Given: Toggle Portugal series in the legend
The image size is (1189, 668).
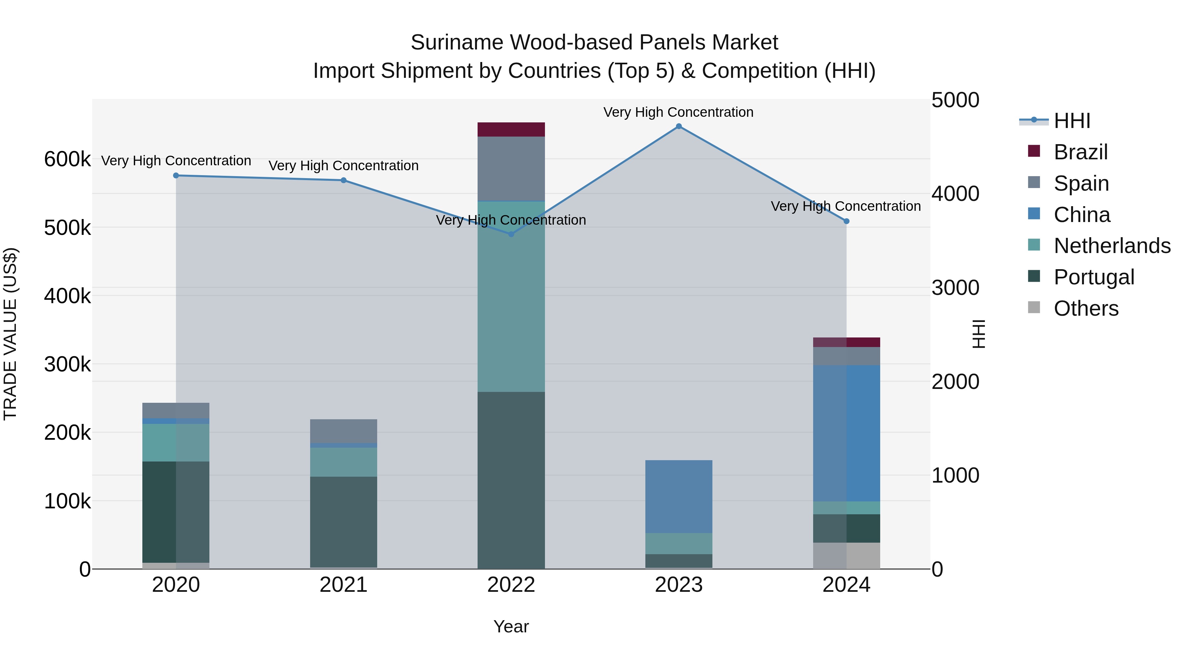Looking at the screenshot, I should point(1081,277).
